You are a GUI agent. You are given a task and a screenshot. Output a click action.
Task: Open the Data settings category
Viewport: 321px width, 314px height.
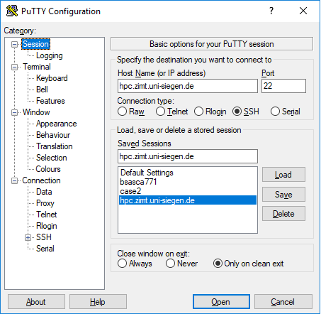pyautogui.click(x=44, y=192)
